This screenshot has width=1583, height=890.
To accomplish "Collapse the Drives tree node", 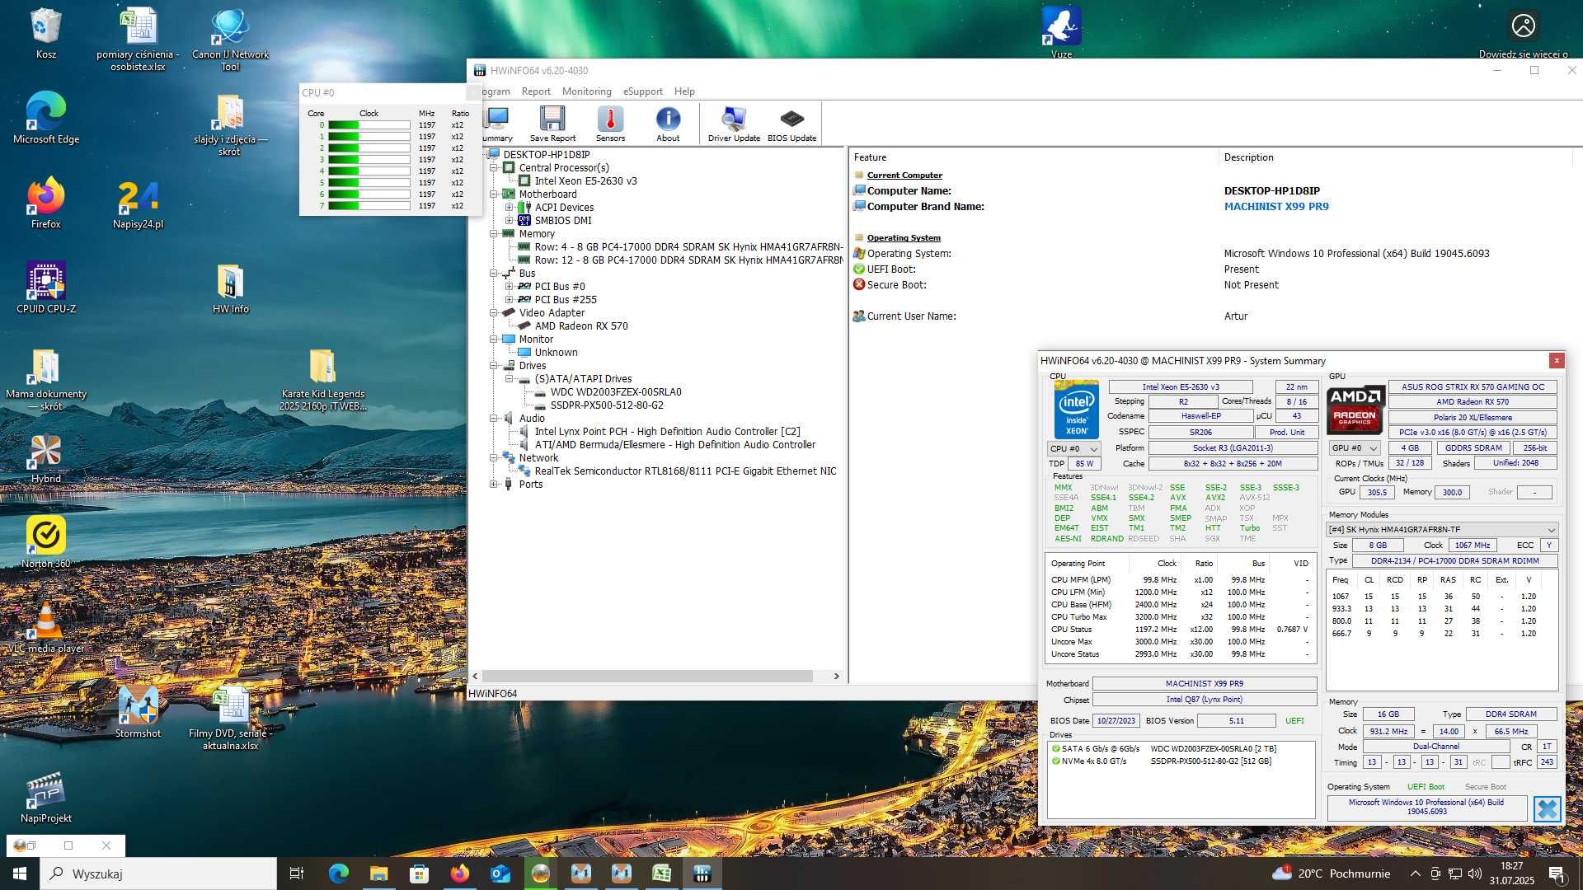I will tap(494, 365).
